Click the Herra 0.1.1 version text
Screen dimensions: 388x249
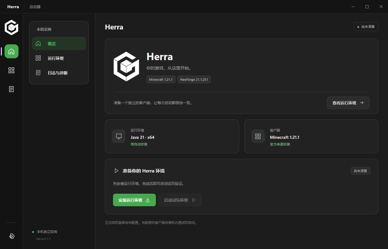point(43,239)
